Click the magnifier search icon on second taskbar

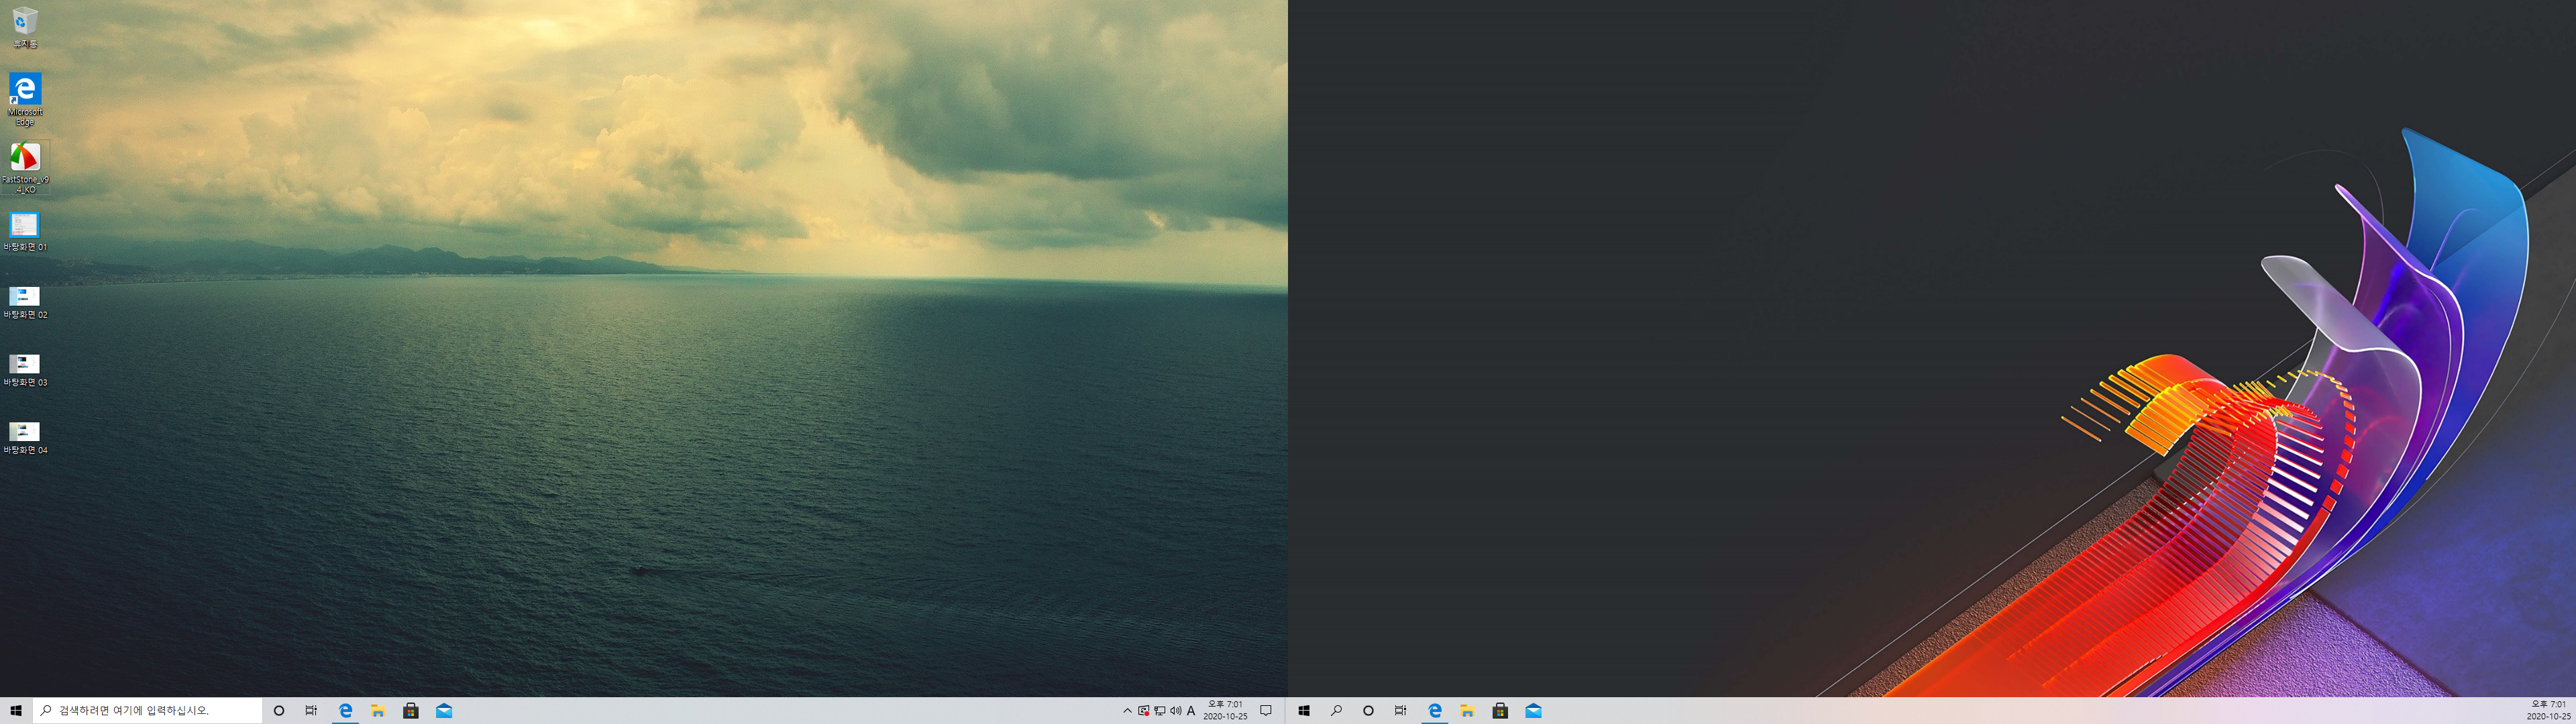point(1336,711)
